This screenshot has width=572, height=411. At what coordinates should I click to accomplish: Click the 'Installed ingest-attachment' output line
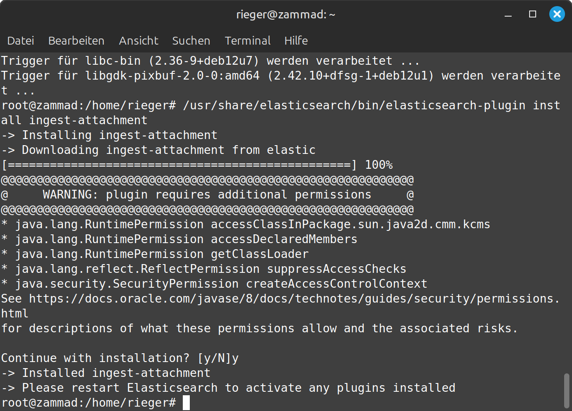106,373
